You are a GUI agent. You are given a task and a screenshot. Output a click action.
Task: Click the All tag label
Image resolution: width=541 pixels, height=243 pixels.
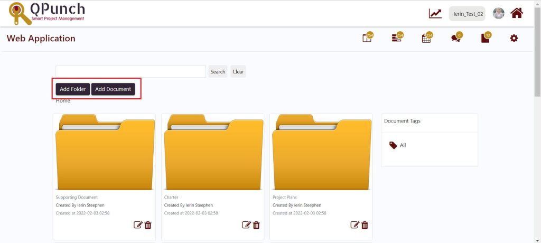click(403, 145)
